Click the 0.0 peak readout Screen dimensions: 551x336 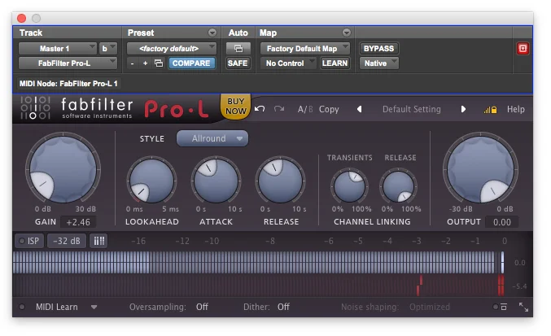pos(520,263)
